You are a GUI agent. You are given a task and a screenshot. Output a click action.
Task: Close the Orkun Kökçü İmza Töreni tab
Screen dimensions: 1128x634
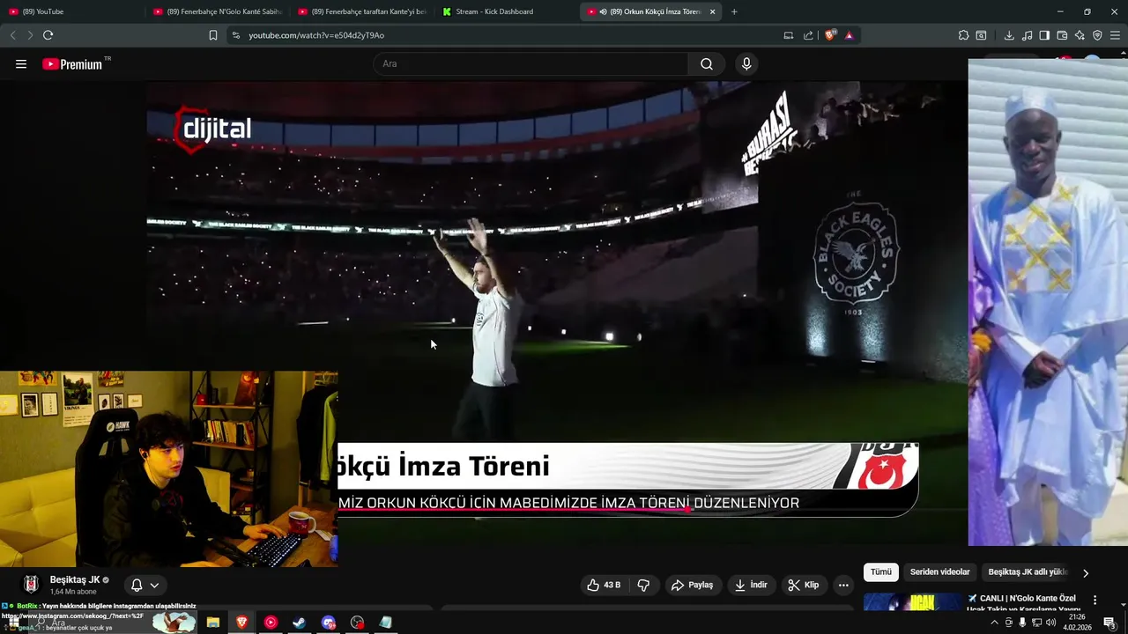(x=712, y=11)
